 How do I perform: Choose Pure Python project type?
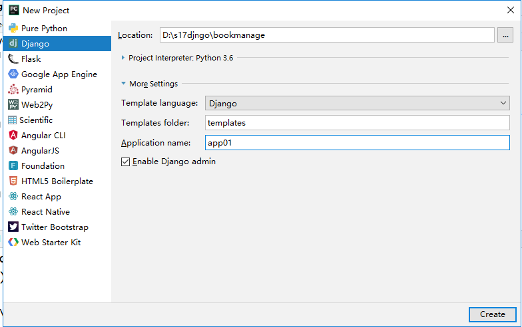(57, 28)
